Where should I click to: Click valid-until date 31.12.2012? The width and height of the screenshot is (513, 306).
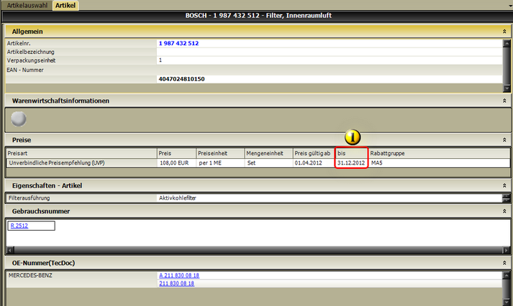tap(351, 163)
